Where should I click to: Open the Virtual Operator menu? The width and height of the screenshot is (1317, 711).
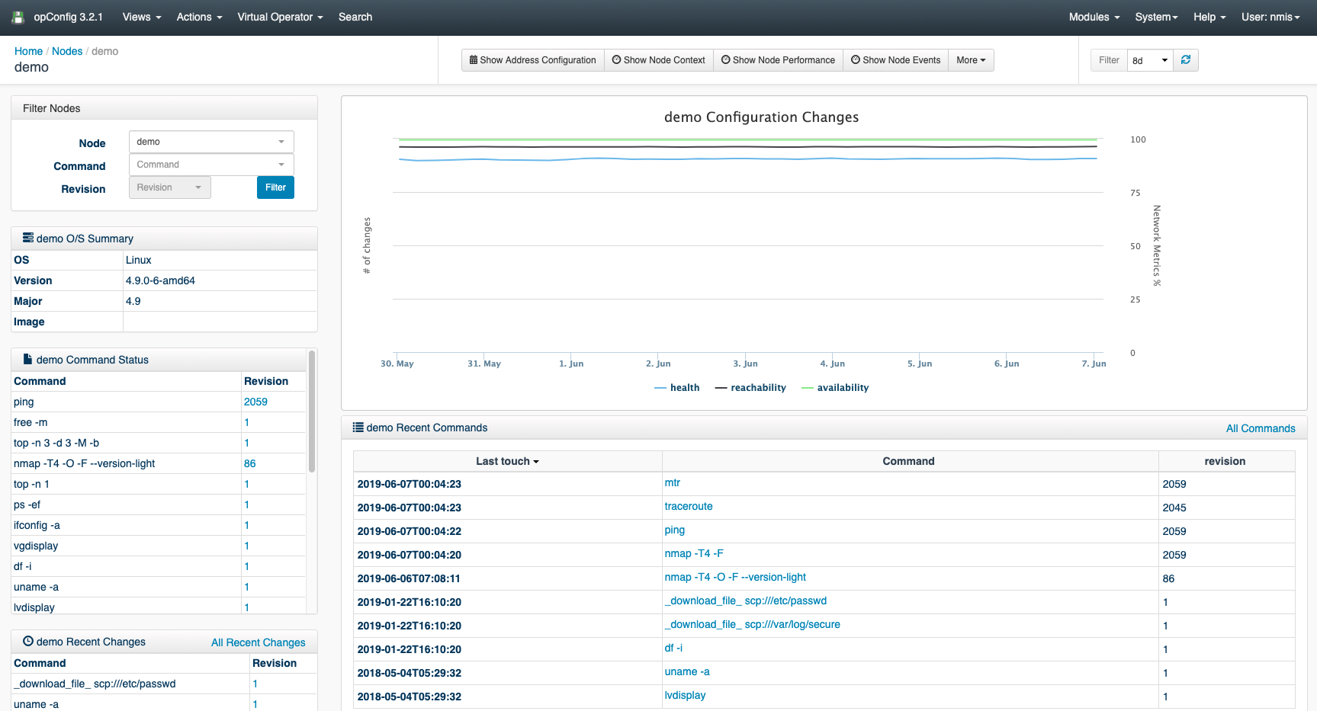tap(280, 17)
